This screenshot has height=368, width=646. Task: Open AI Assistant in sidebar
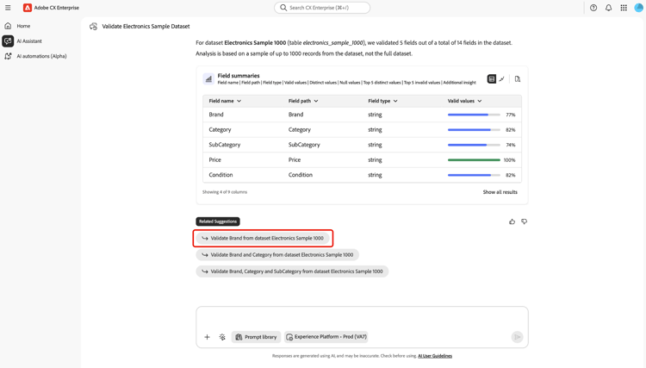tap(29, 41)
